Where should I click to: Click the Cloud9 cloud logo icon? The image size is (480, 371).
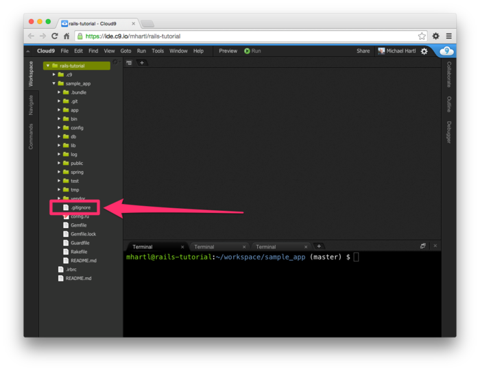446,51
